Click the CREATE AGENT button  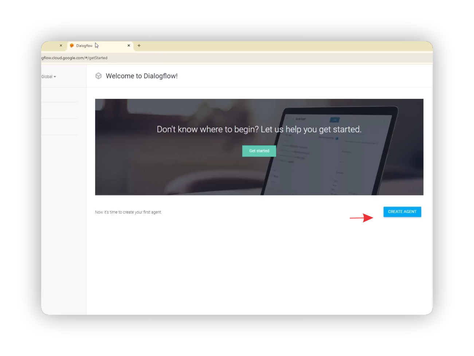[402, 212]
